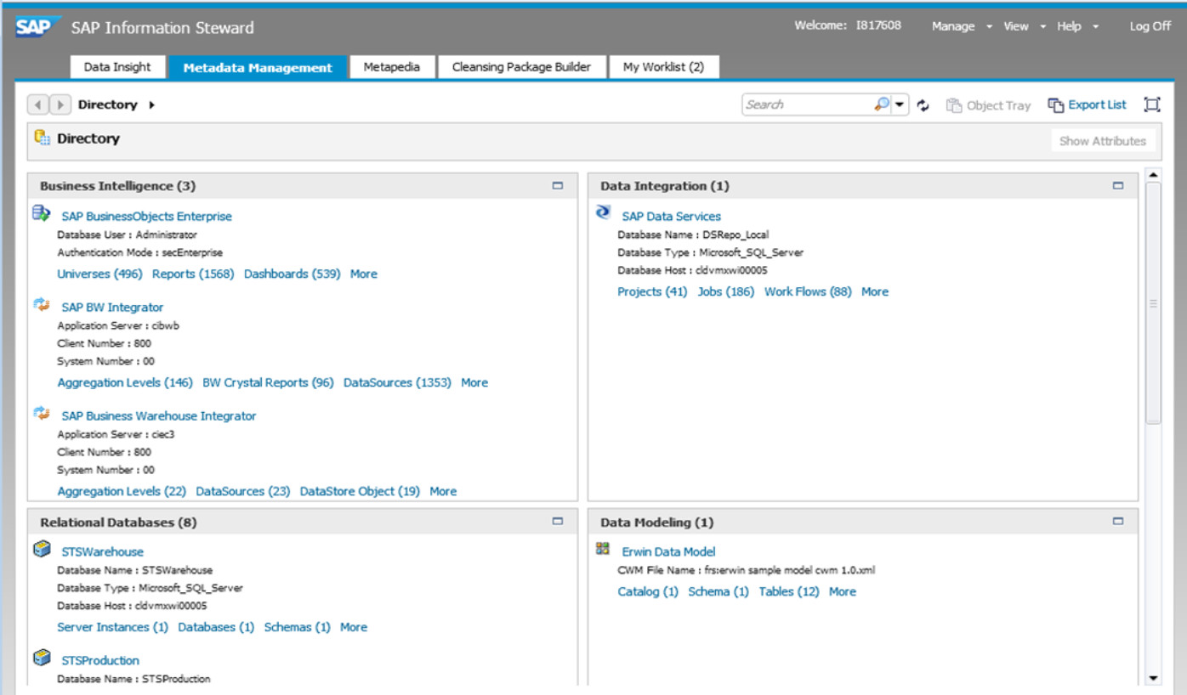Show More under Erwin Data Model
1187x695 pixels.
click(x=843, y=591)
